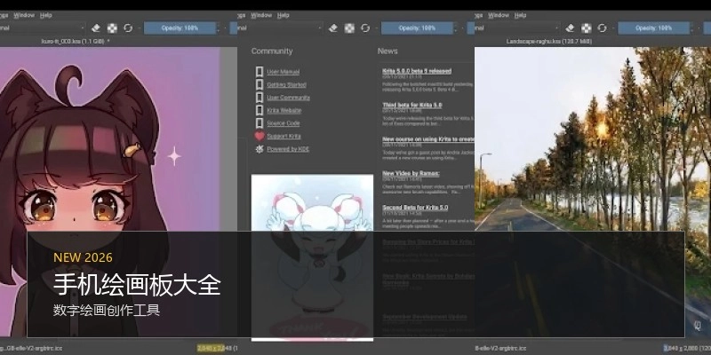Click the Opacity slider in welcome-screen window
711x355 pixels.
click(x=417, y=28)
